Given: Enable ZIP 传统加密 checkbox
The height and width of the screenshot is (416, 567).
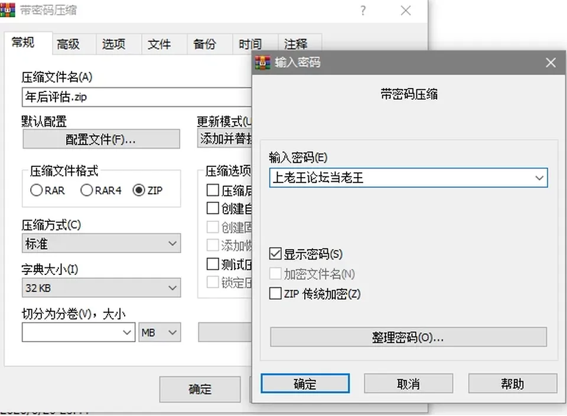Looking at the screenshot, I should pyautogui.click(x=275, y=293).
